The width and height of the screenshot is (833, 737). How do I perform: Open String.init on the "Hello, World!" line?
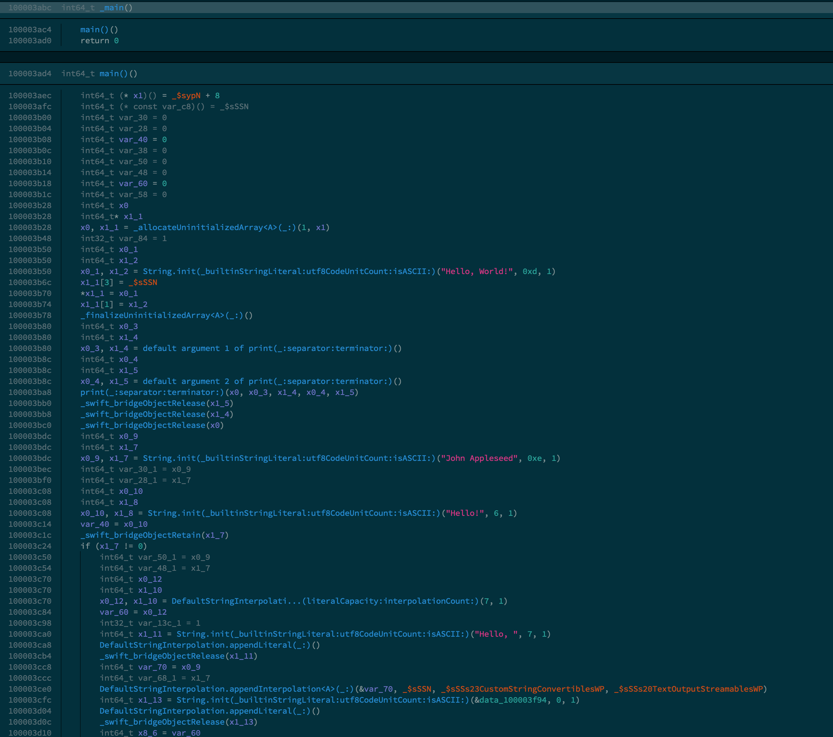[289, 272]
